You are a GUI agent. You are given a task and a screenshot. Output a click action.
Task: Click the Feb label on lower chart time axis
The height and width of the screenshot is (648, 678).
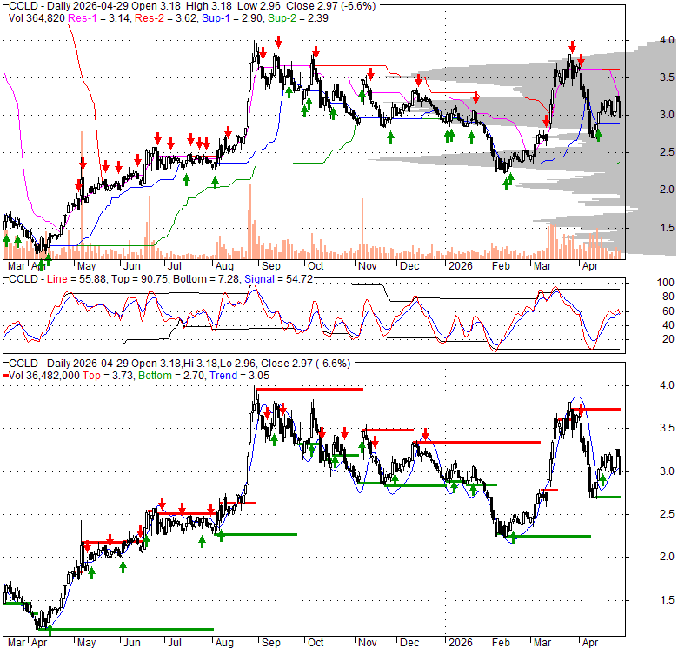pos(501,643)
